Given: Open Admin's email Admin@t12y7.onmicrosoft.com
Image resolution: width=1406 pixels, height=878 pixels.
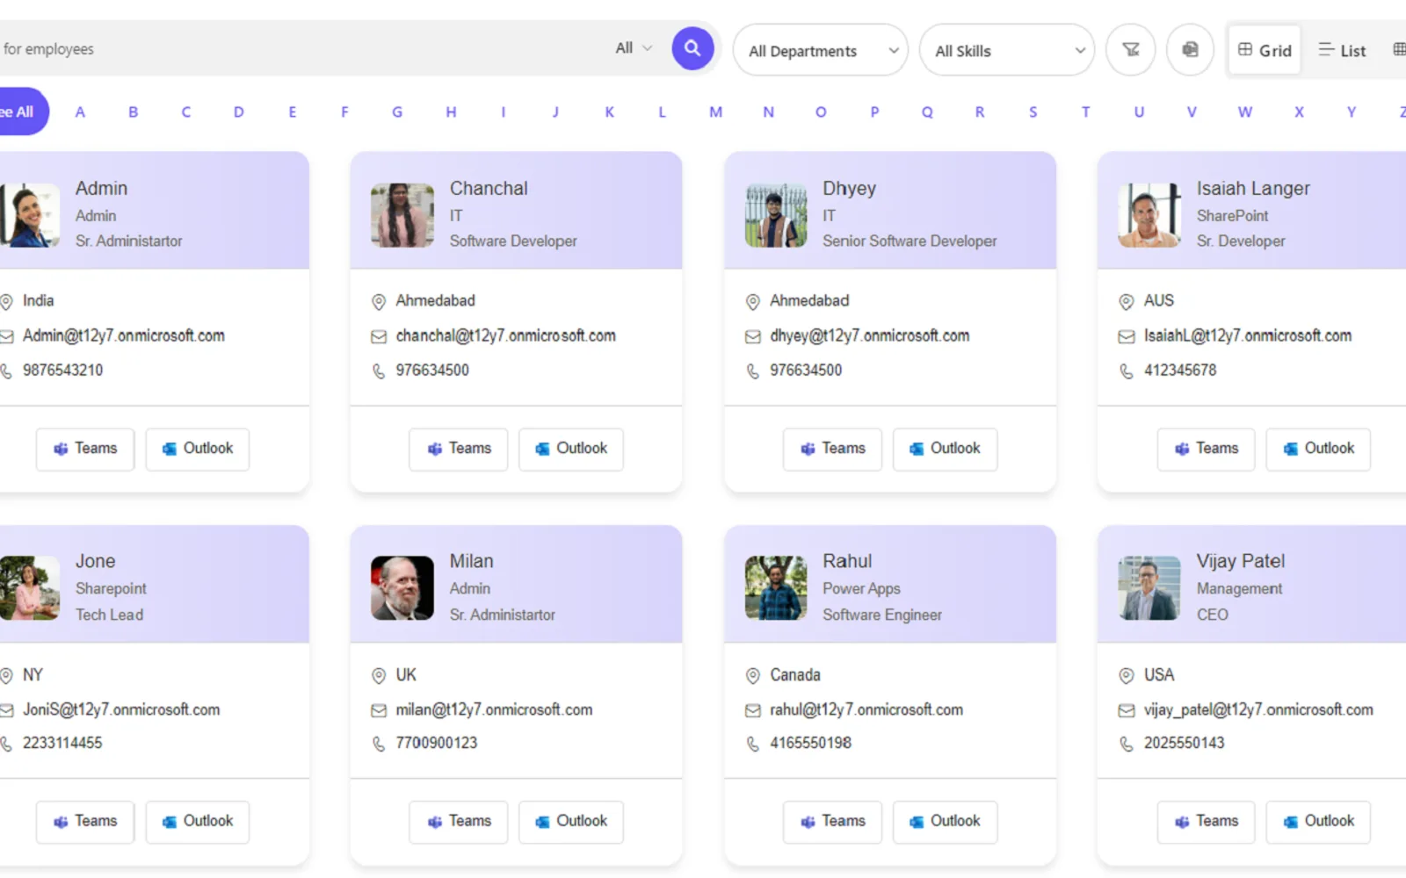Looking at the screenshot, I should click(123, 335).
